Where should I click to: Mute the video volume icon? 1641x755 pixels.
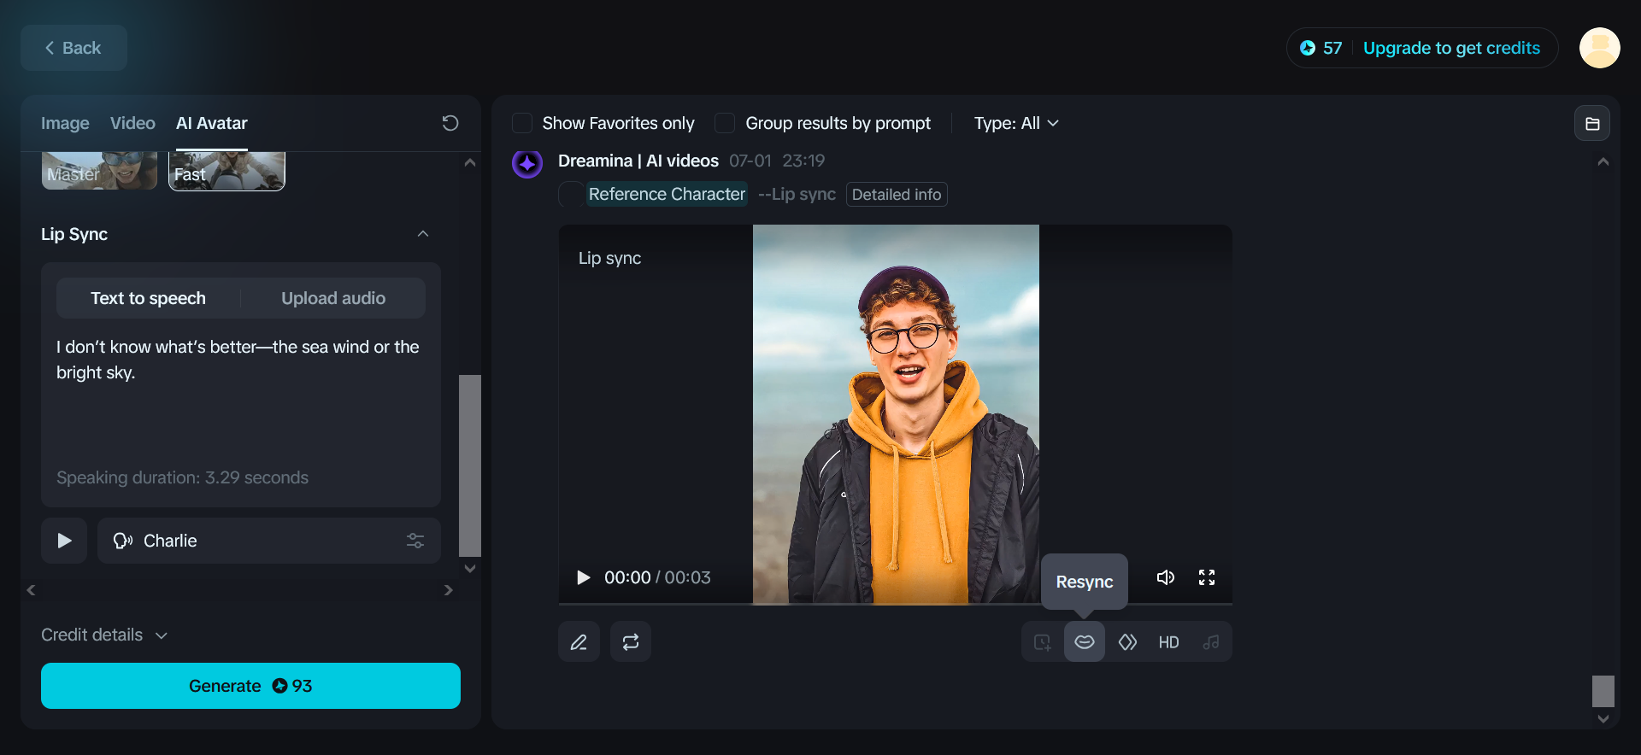tap(1166, 577)
